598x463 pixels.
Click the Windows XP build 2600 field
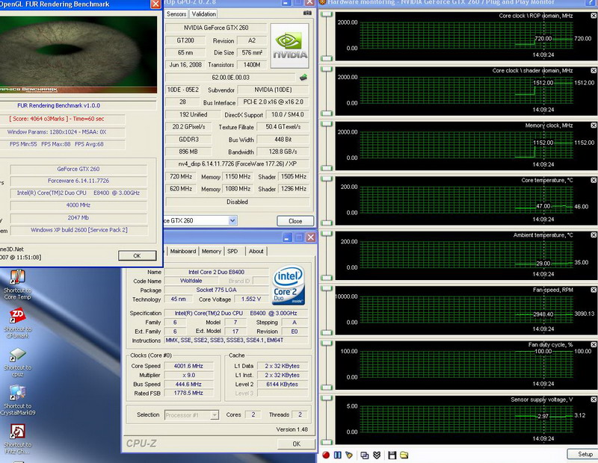pyautogui.click(x=79, y=230)
